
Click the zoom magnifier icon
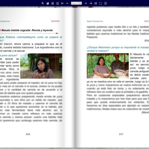pyautogui.click(x=43, y=3)
